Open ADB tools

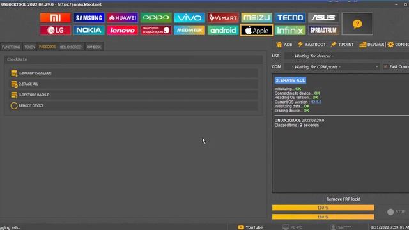pos(284,45)
